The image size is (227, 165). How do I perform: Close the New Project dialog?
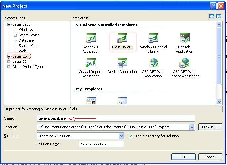coord(221,6)
